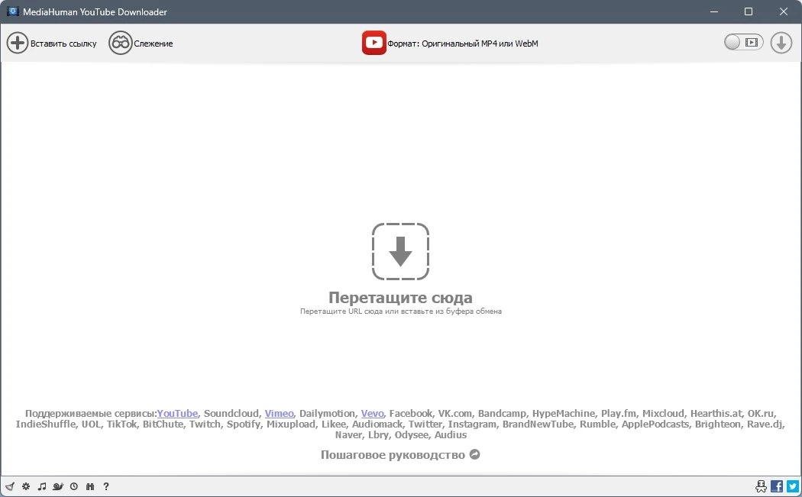Viewport: 802px width, 497px height.
Task: Start all downloads with the down-arrow button
Action: pyautogui.click(x=781, y=43)
